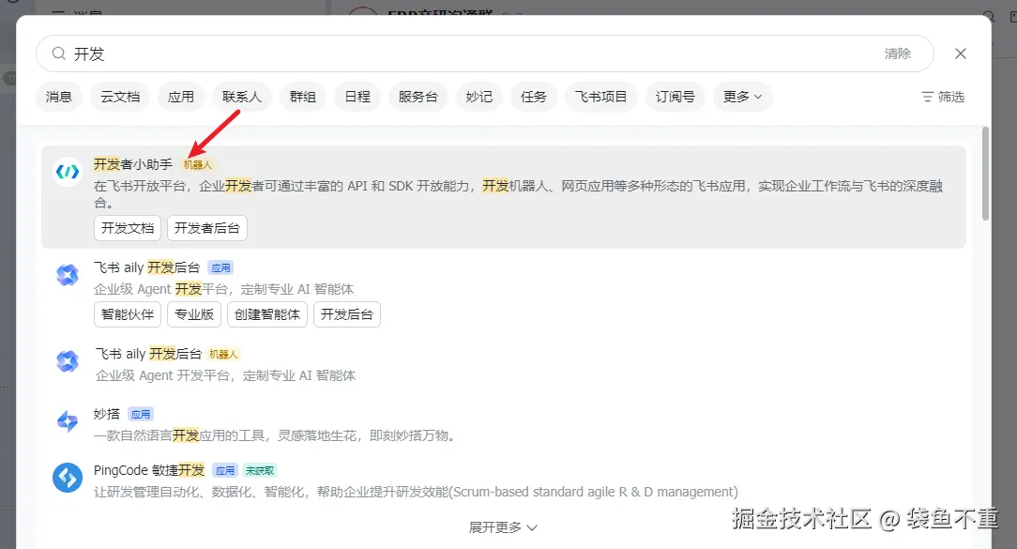Click the 应用 tag beside 妙搭

pyautogui.click(x=141, y=414)
